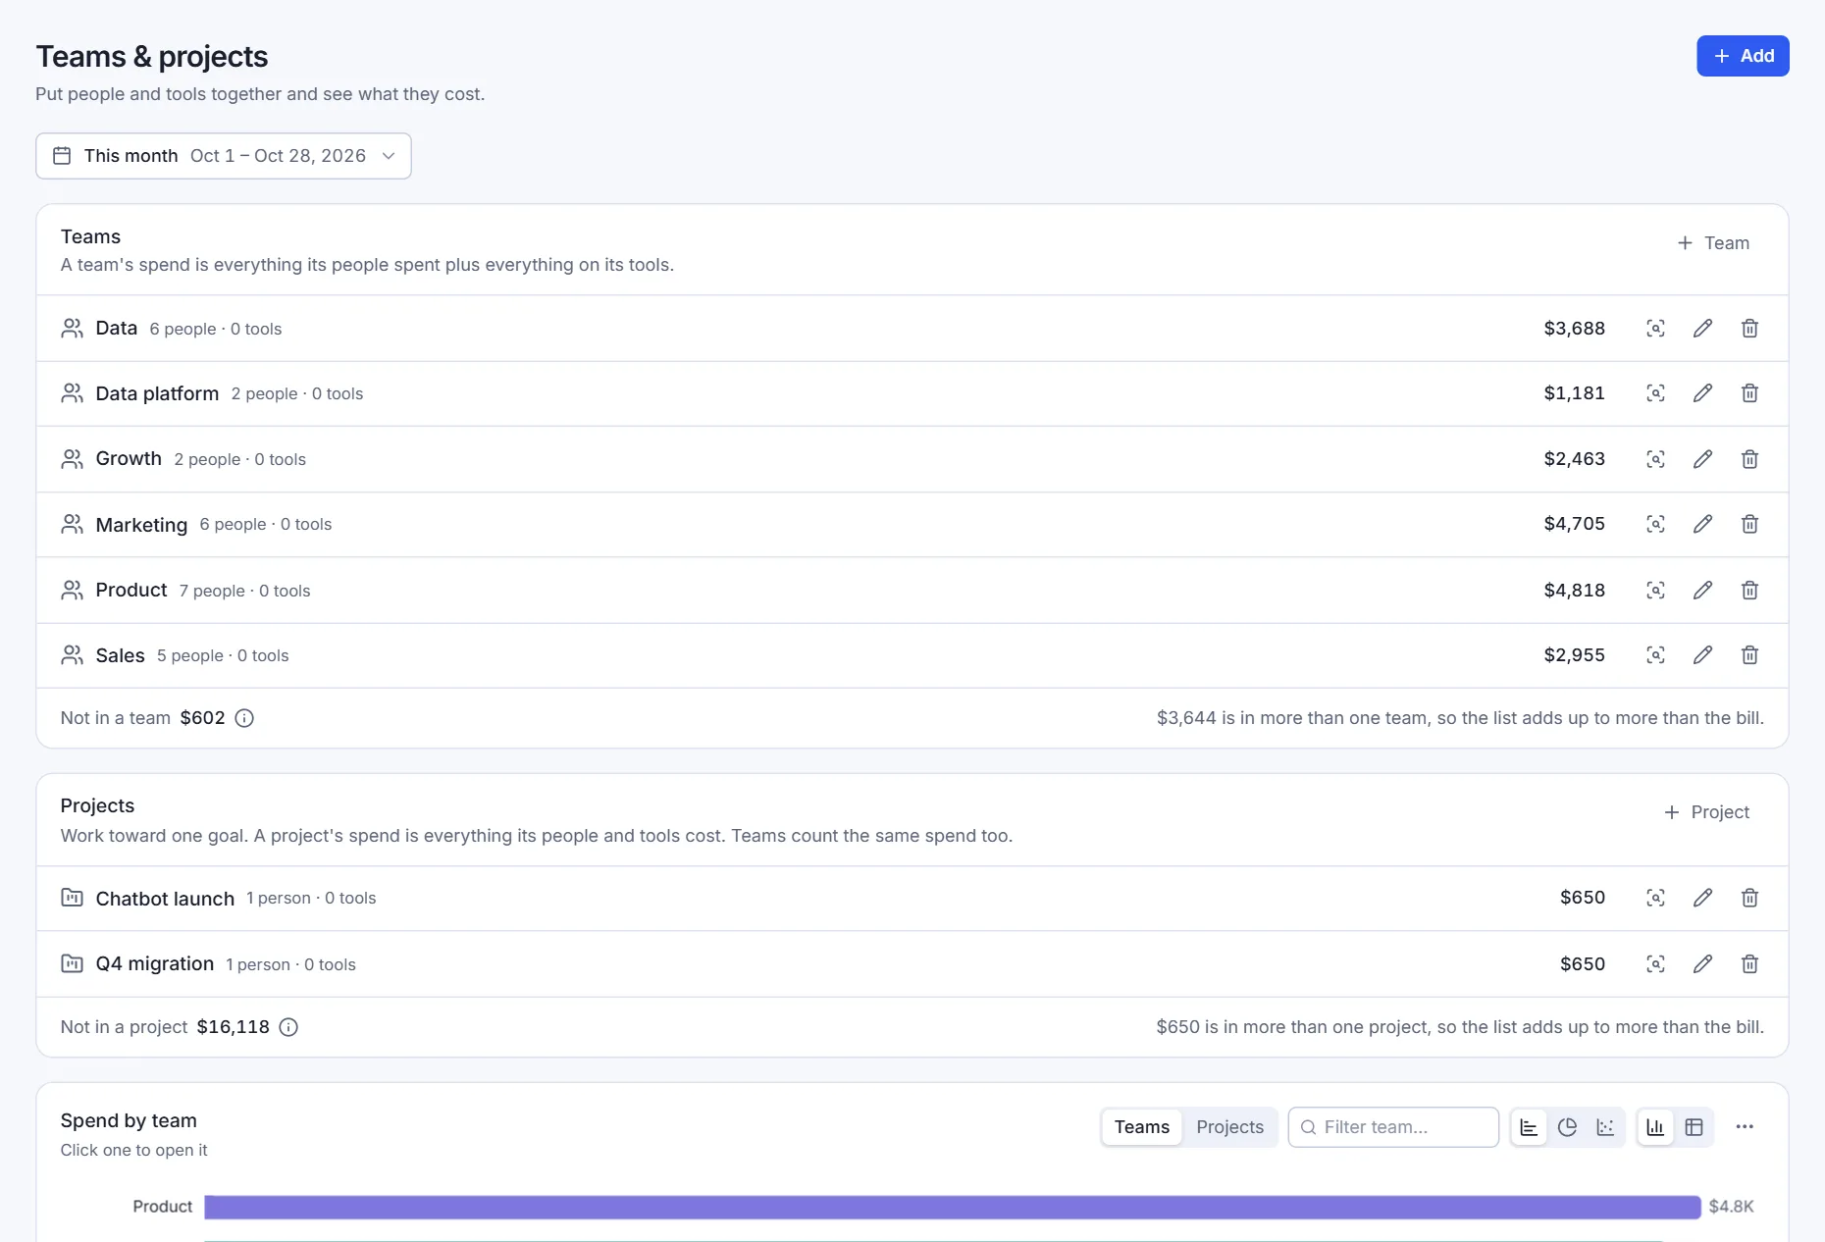Click the Data platform team name
The width and height of the screenshot is (1825, 1242).
157,393
